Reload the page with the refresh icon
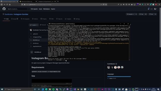This screenshot has width=161, height=91. pos(7,5)
